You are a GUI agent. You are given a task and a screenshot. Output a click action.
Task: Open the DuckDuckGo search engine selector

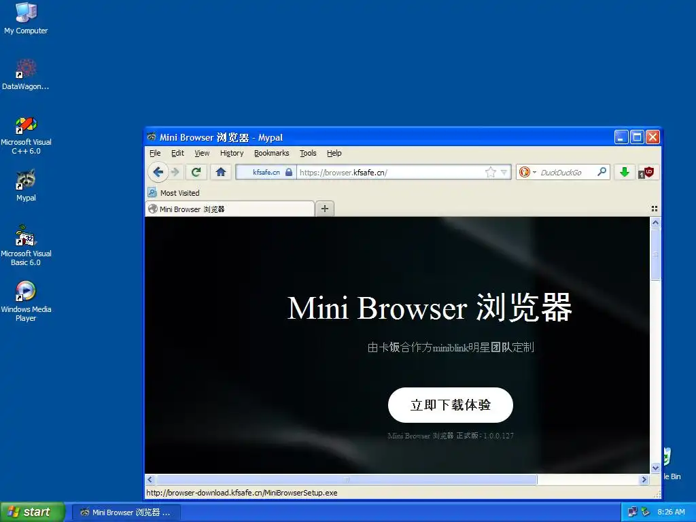[527, 172]
